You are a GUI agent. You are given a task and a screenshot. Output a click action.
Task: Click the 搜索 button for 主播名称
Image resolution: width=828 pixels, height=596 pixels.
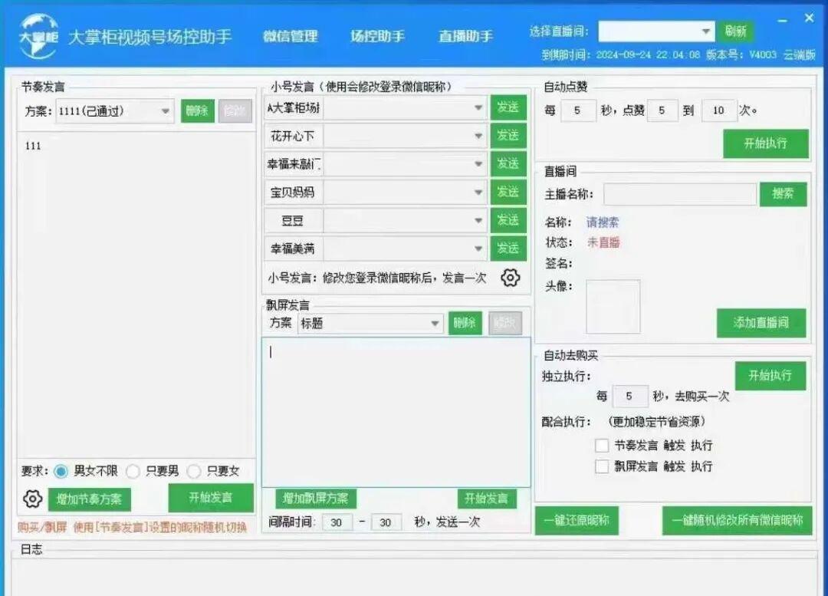(782, 194)
